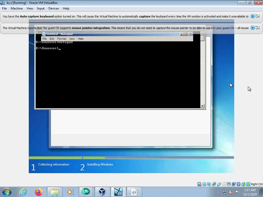Viewport: 263px width, 197px height.
Task: Click the mouse integration indicator icon
Action: [x=243, y=184]
